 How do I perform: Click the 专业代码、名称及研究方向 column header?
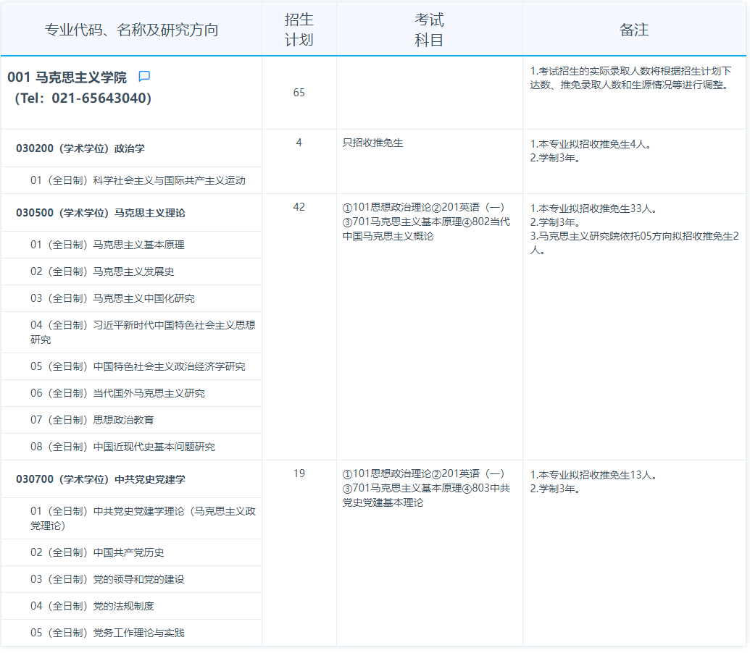131,30
